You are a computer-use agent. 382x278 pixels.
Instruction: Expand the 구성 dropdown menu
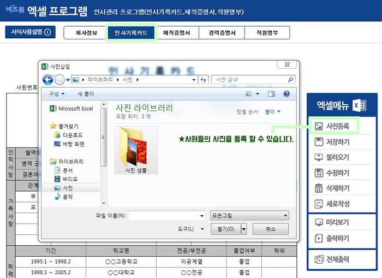[x=57, y=93]
